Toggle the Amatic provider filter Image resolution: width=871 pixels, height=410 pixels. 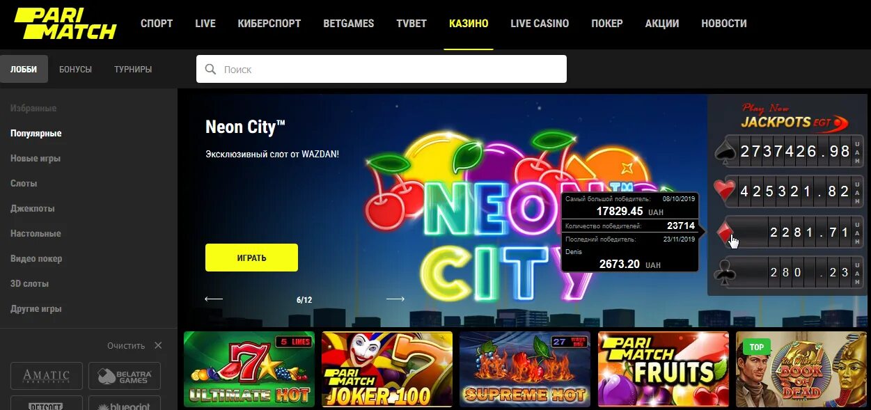click(x=47, y=376)
